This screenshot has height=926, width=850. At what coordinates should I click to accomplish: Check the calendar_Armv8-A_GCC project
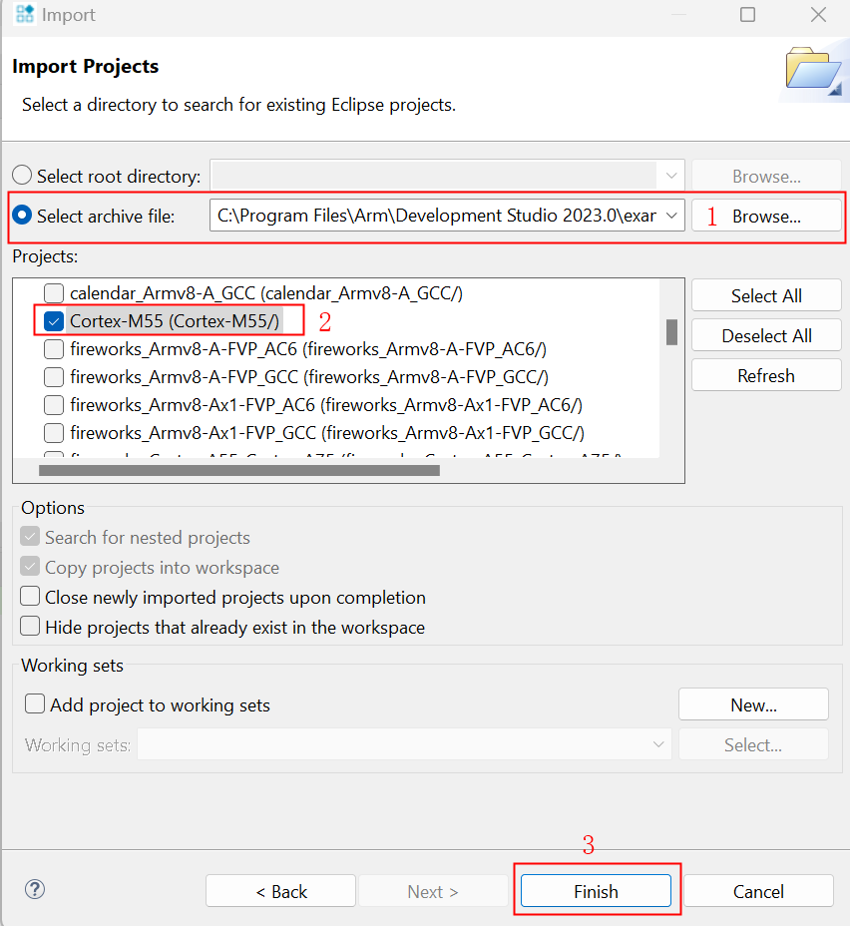55,293
